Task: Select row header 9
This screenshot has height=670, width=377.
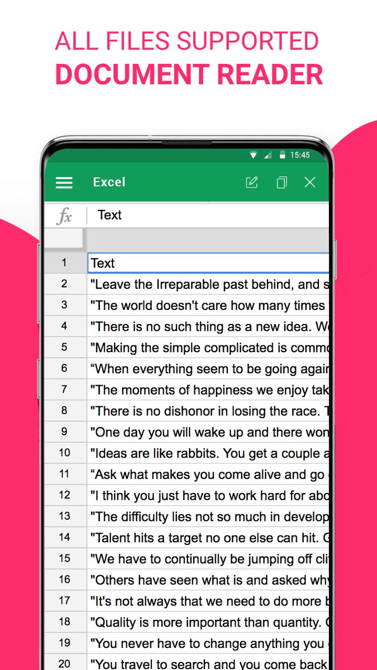Action: pyautogui.click(x=65, y=432)
